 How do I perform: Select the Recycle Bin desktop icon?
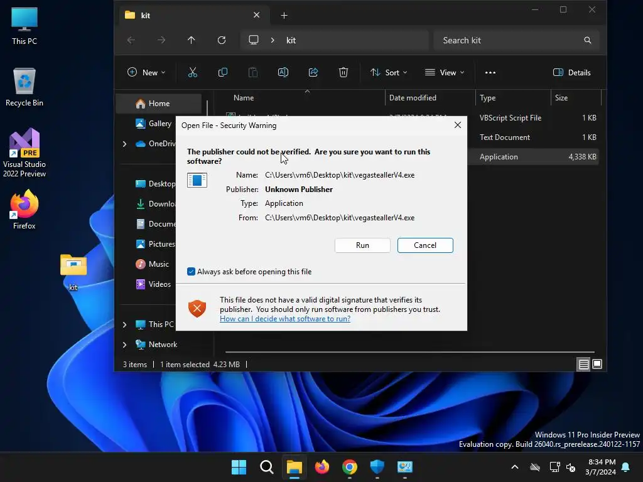pyautogui.click(x=24, y=87)
